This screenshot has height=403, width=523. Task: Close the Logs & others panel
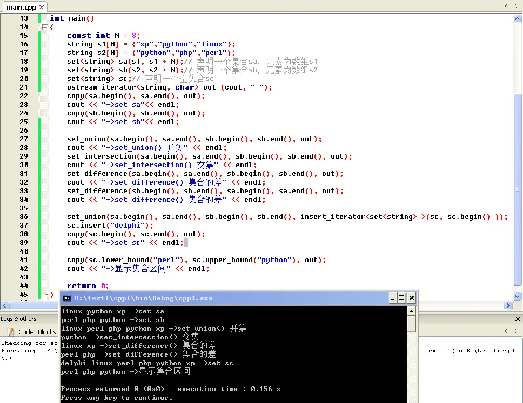[518, 319]
